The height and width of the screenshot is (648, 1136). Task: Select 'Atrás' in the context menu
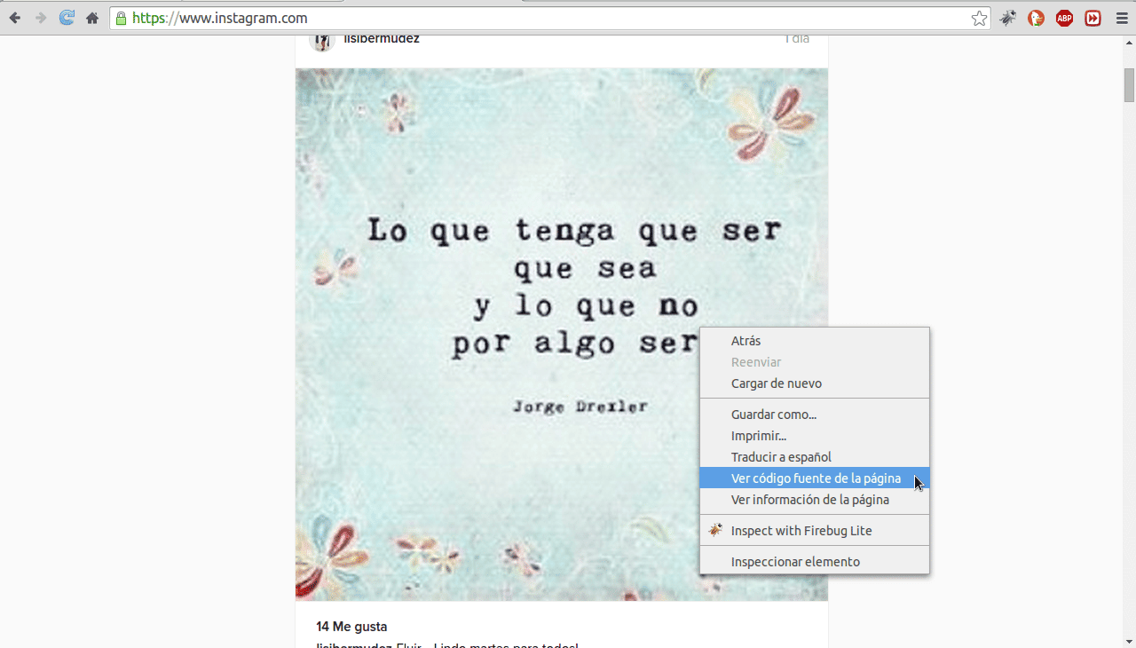tap(745, 341)
